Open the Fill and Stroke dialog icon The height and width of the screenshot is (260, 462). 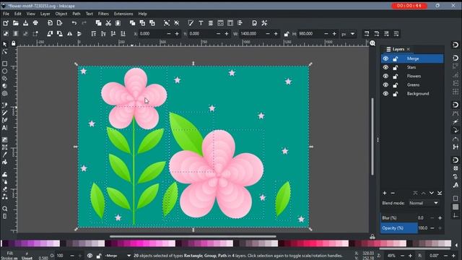[x=191, y=23]
